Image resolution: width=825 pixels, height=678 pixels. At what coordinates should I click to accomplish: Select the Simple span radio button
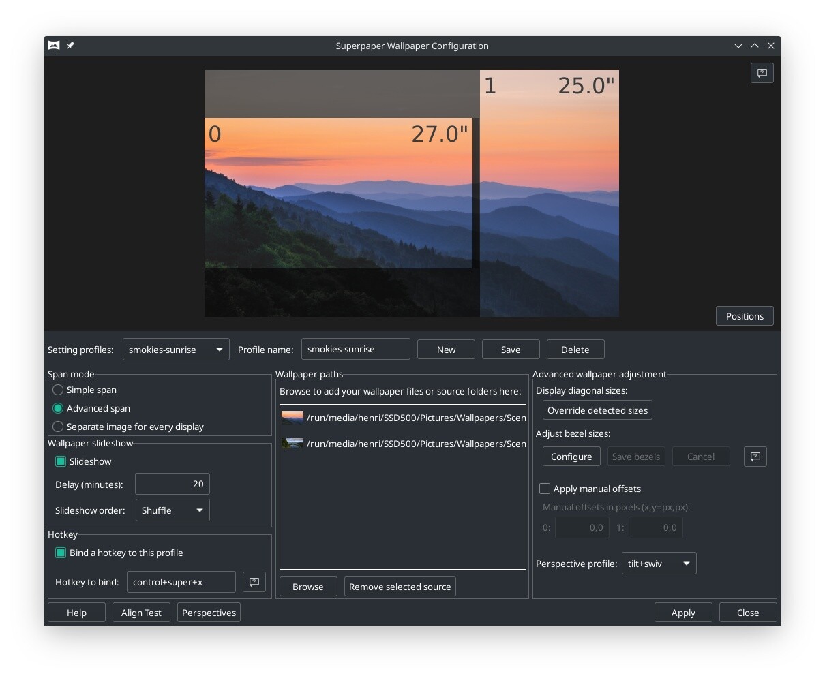point(58,390)
